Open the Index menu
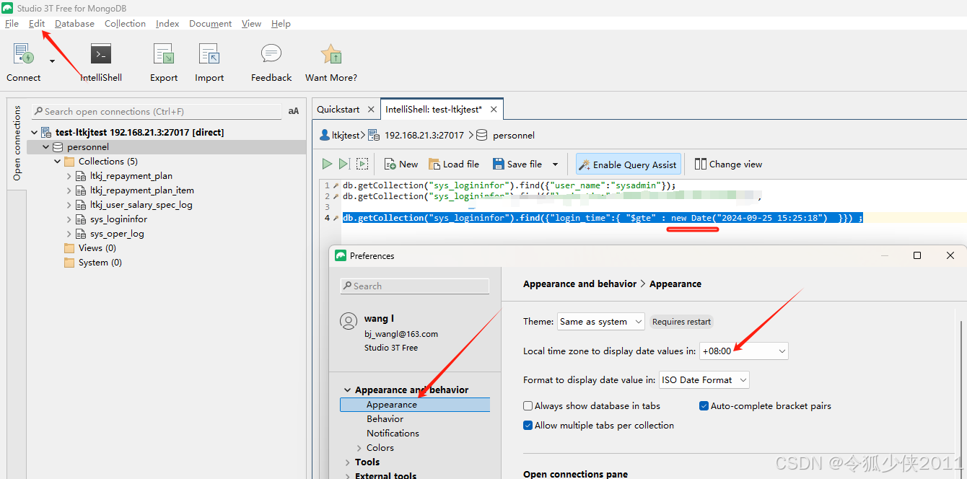 click(167, 23)
